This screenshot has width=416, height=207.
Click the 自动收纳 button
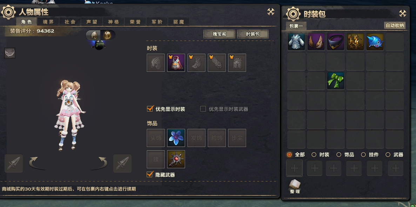pos(395,26)
